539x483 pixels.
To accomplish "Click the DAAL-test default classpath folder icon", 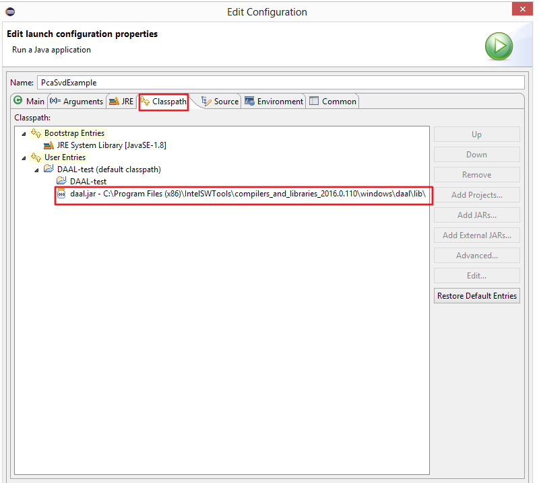I will click(49, 170).
